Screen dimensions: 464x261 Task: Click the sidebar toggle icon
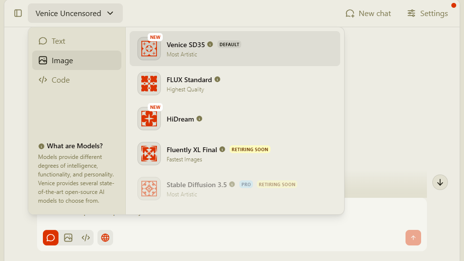[18, 13]
